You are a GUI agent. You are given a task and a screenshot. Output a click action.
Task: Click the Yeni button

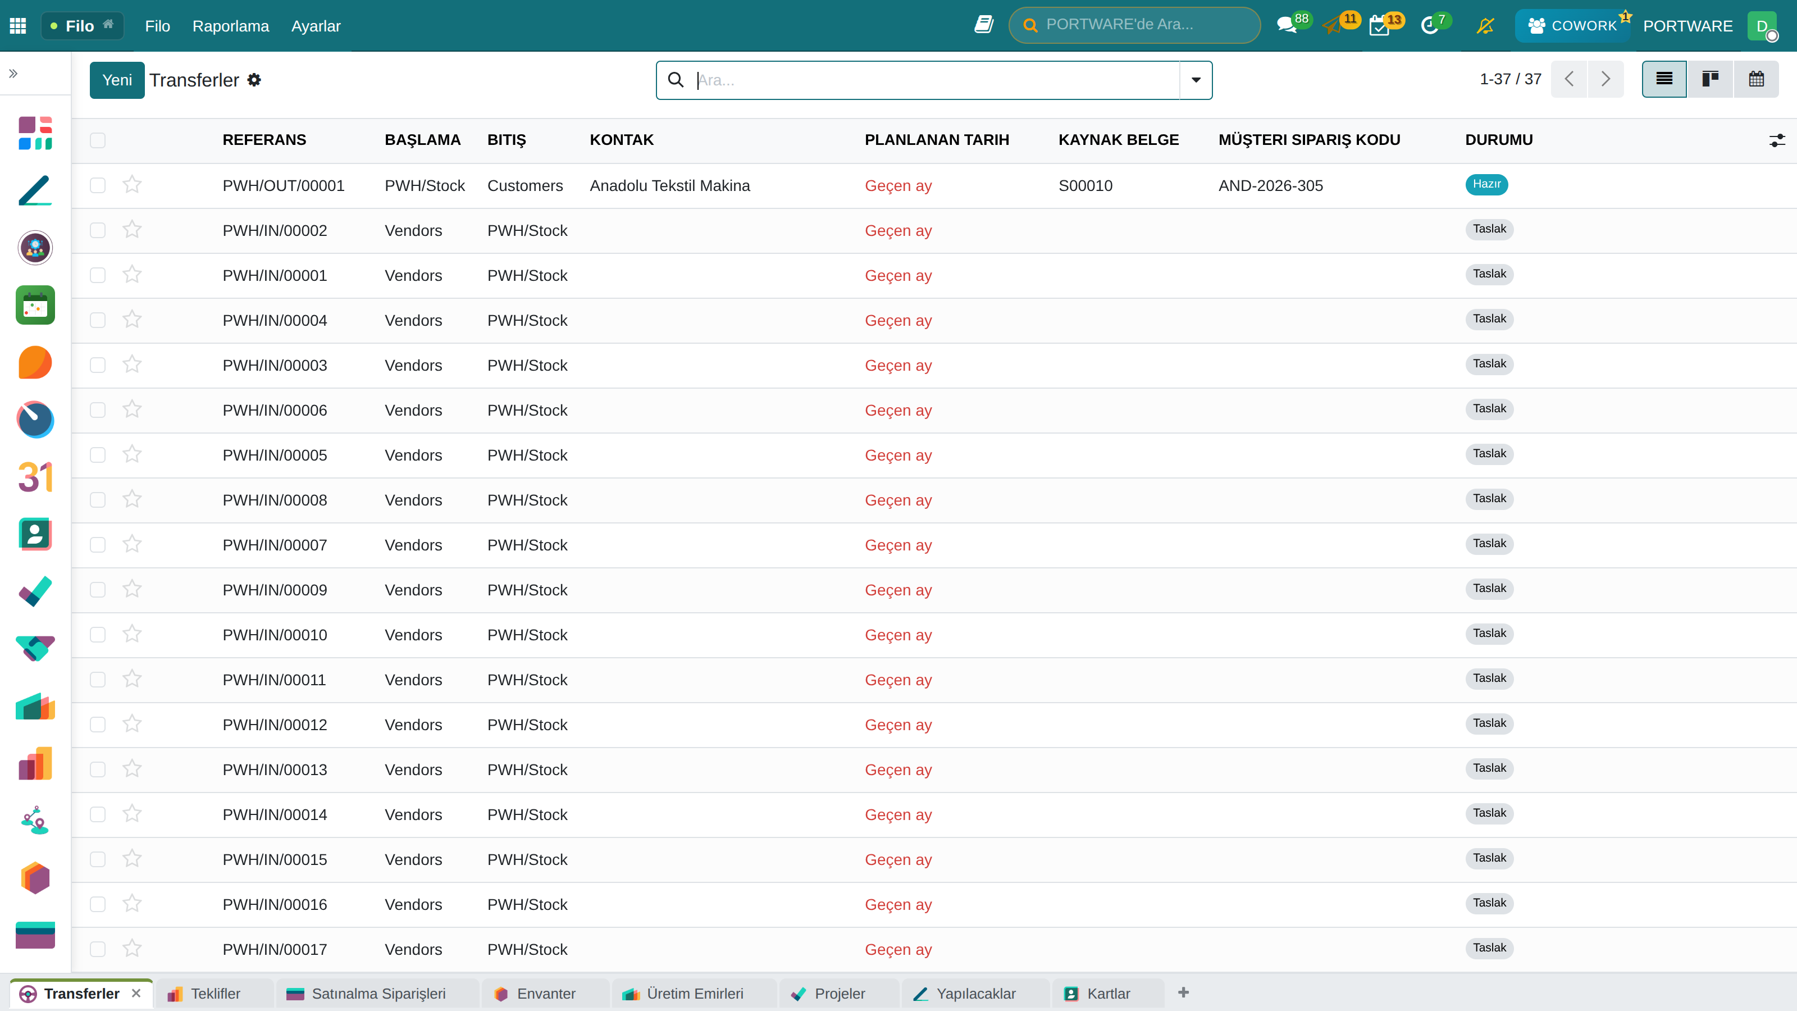(117, 80)
